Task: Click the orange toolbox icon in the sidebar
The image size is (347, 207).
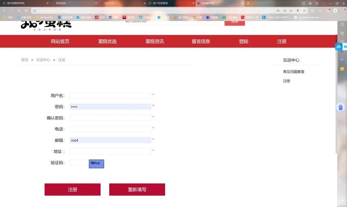Action: point(342,68)
